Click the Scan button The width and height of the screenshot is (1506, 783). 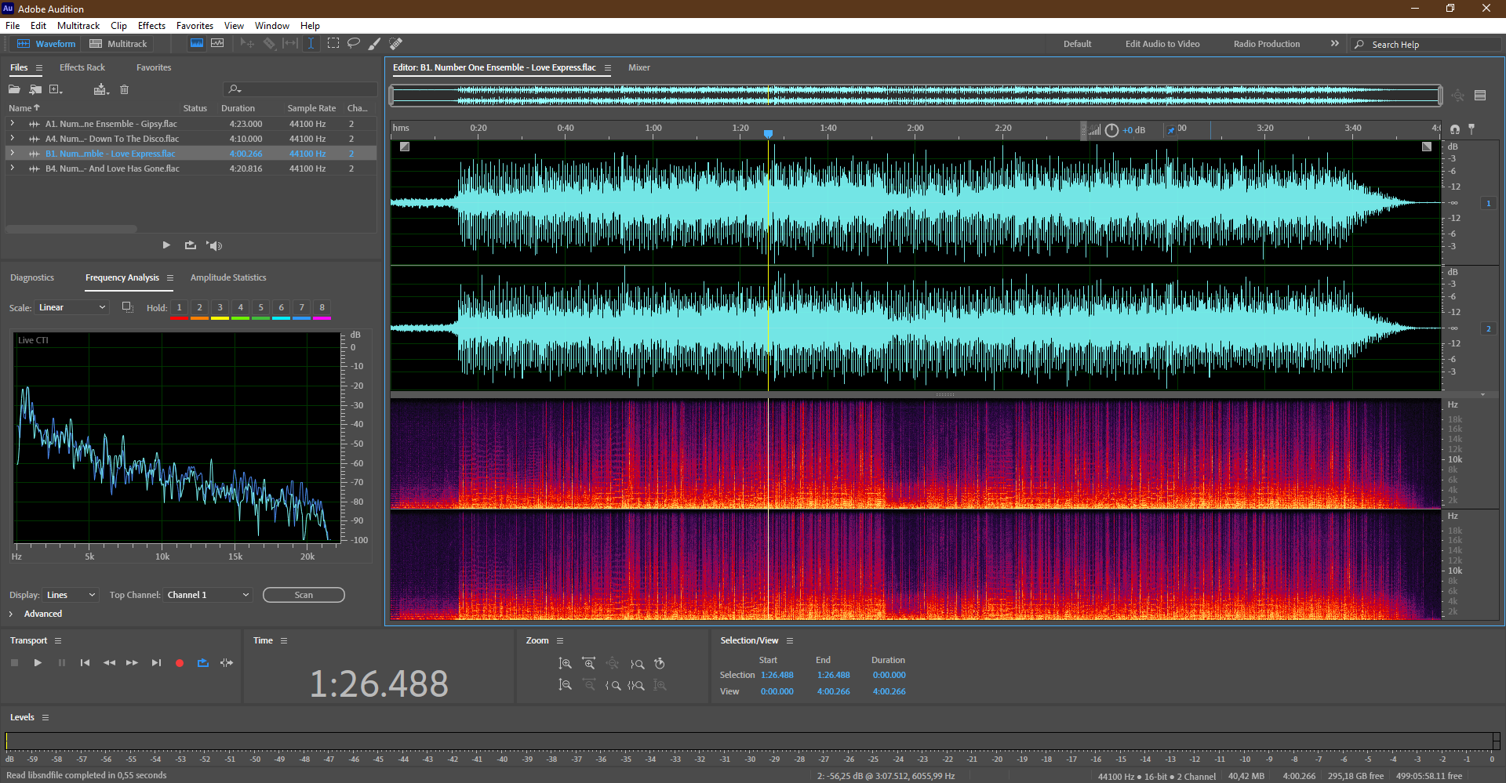pyautogui.click(x=304, y=595)
